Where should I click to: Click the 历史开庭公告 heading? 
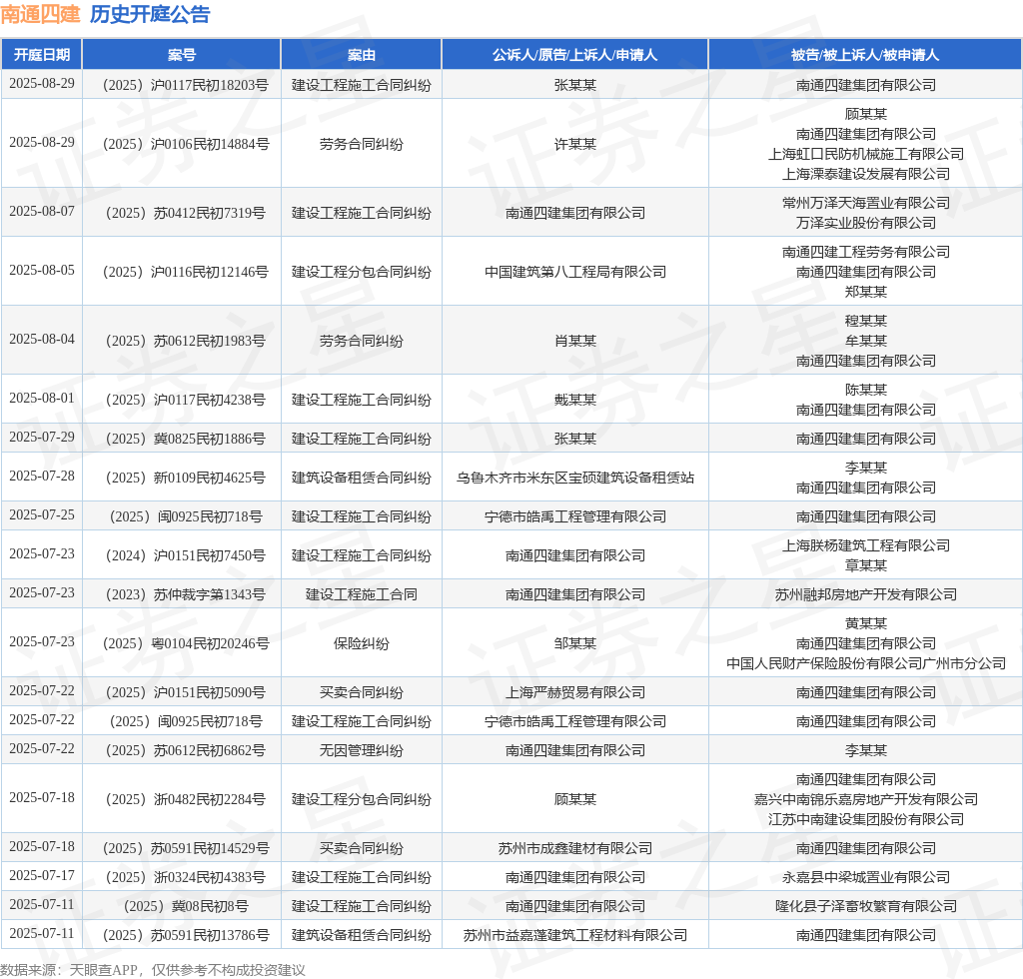[150, 14]
